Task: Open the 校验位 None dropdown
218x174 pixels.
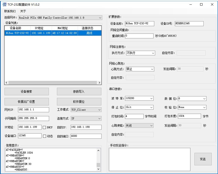Action: coord(192,107)
